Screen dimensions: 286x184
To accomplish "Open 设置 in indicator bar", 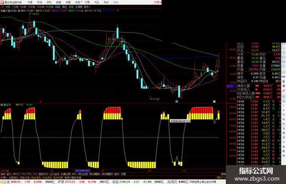I will 123,174.
